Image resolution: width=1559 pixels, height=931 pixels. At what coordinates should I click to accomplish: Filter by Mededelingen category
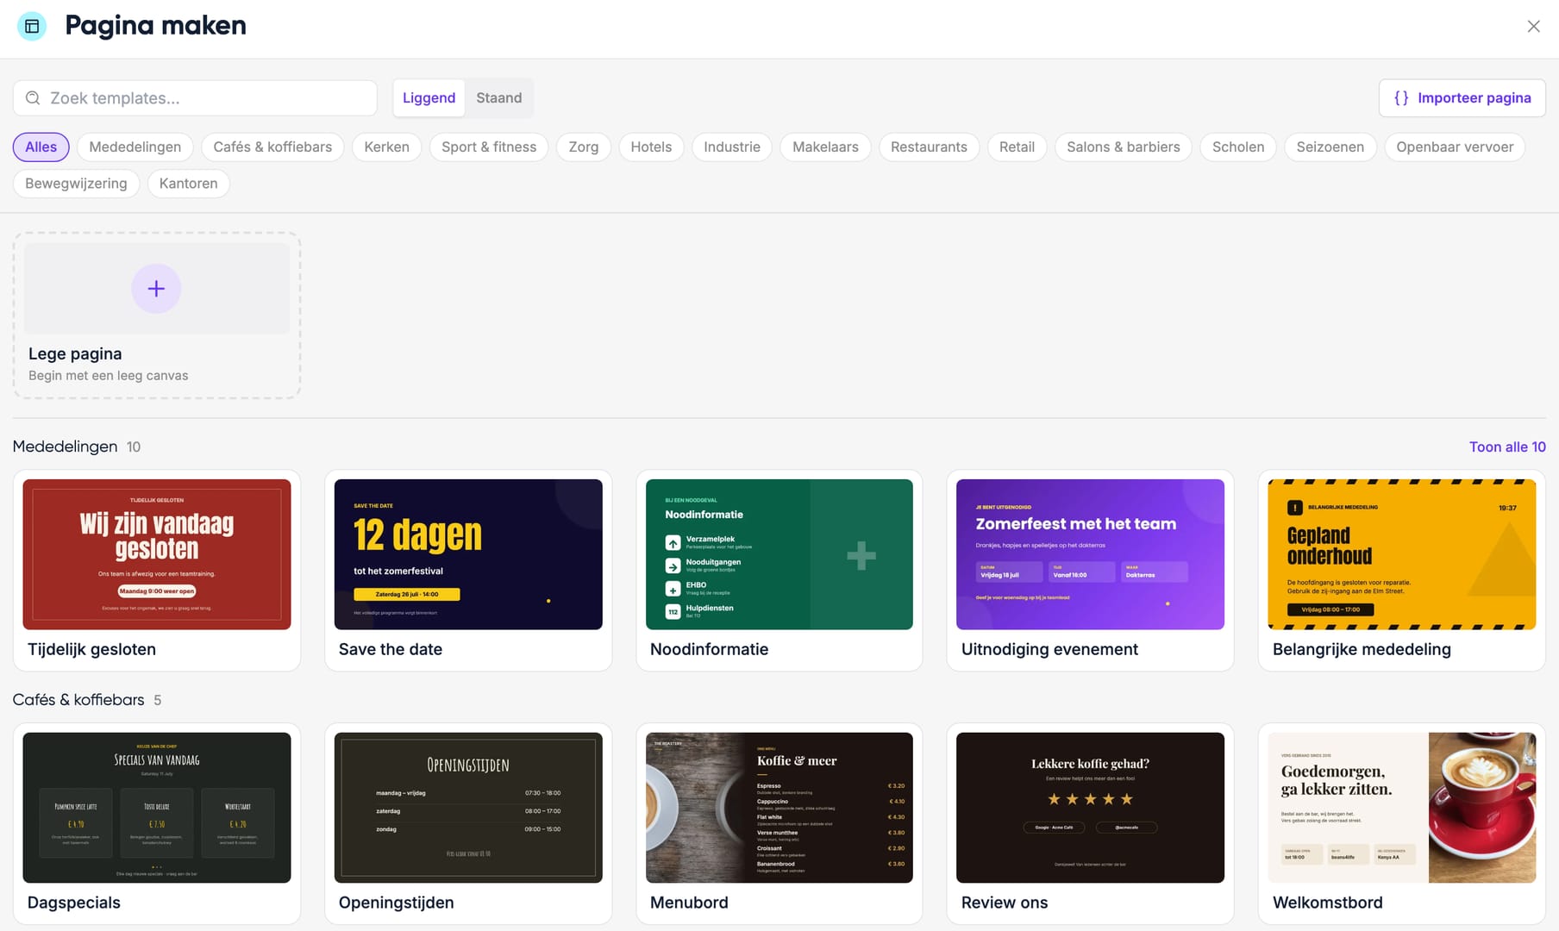[135, 147]
